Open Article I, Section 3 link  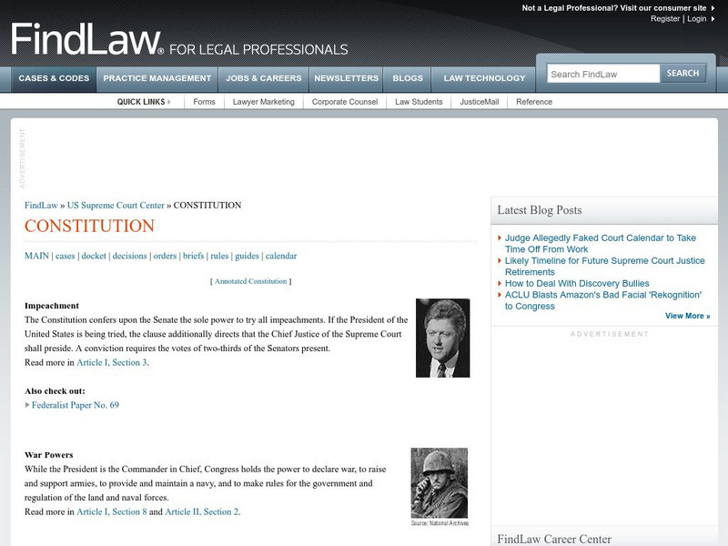(112, 362)
